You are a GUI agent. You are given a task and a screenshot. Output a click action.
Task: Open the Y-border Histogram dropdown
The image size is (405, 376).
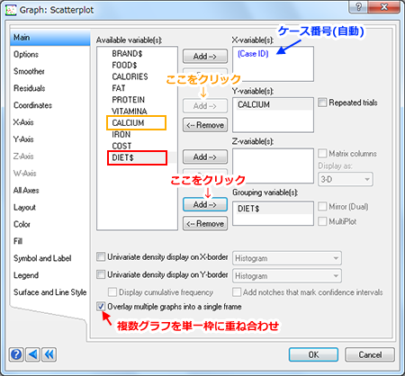click(x=287, y=275)
